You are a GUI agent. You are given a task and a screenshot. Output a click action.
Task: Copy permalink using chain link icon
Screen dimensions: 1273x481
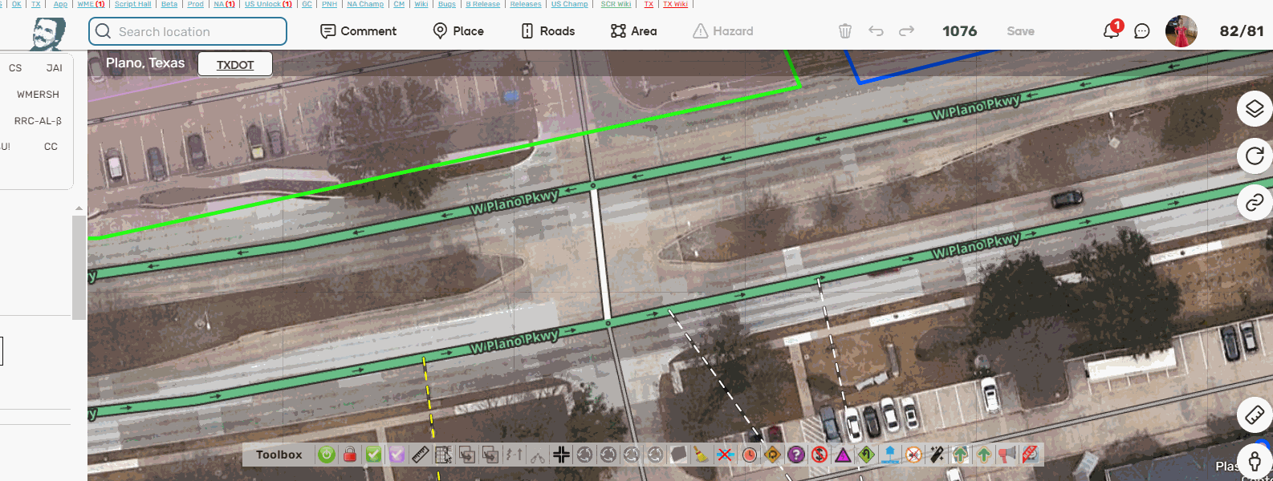[x=1255, y=203]
